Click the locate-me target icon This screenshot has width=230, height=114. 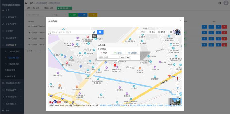click(177, 88)
